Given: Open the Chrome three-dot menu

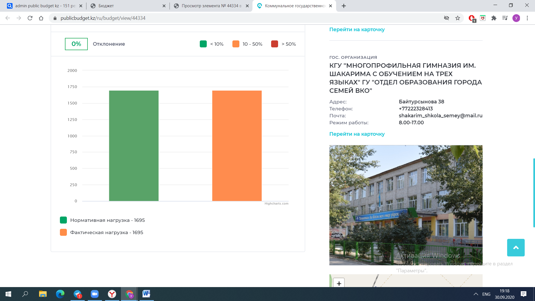Looking at the screenshot, I should (x=527, y=18).
